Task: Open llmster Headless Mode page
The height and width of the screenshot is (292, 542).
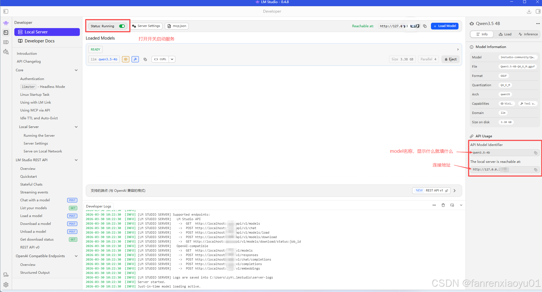Action: pos(42,87)
